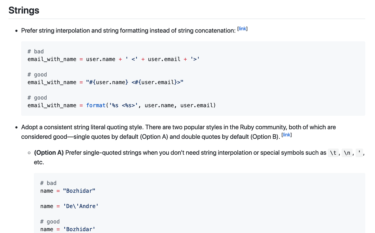Click the single-quote inline code snippet
Viewport: 375px width, 233px height.
point(359,153)
